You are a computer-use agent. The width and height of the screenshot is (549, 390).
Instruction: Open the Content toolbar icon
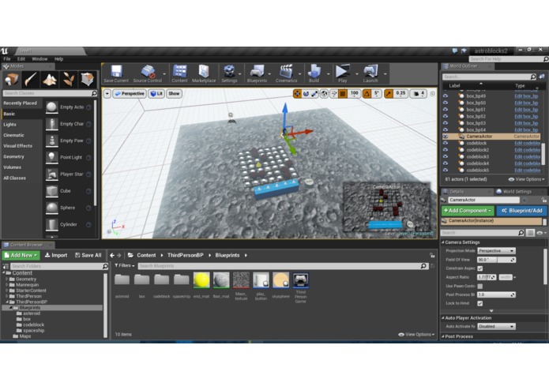(x=179, y=71)
